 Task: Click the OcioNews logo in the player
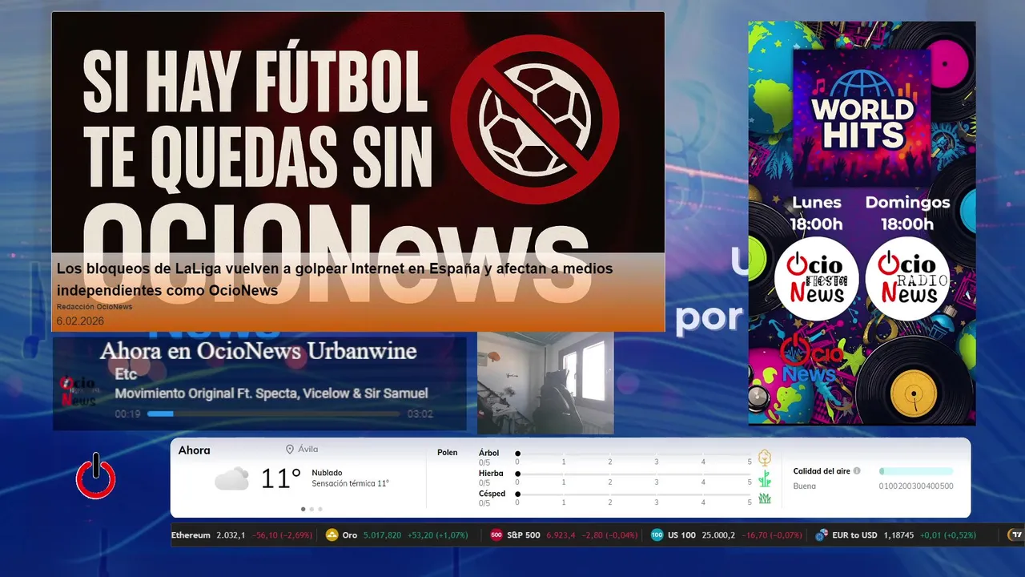(x=78, y=391)
